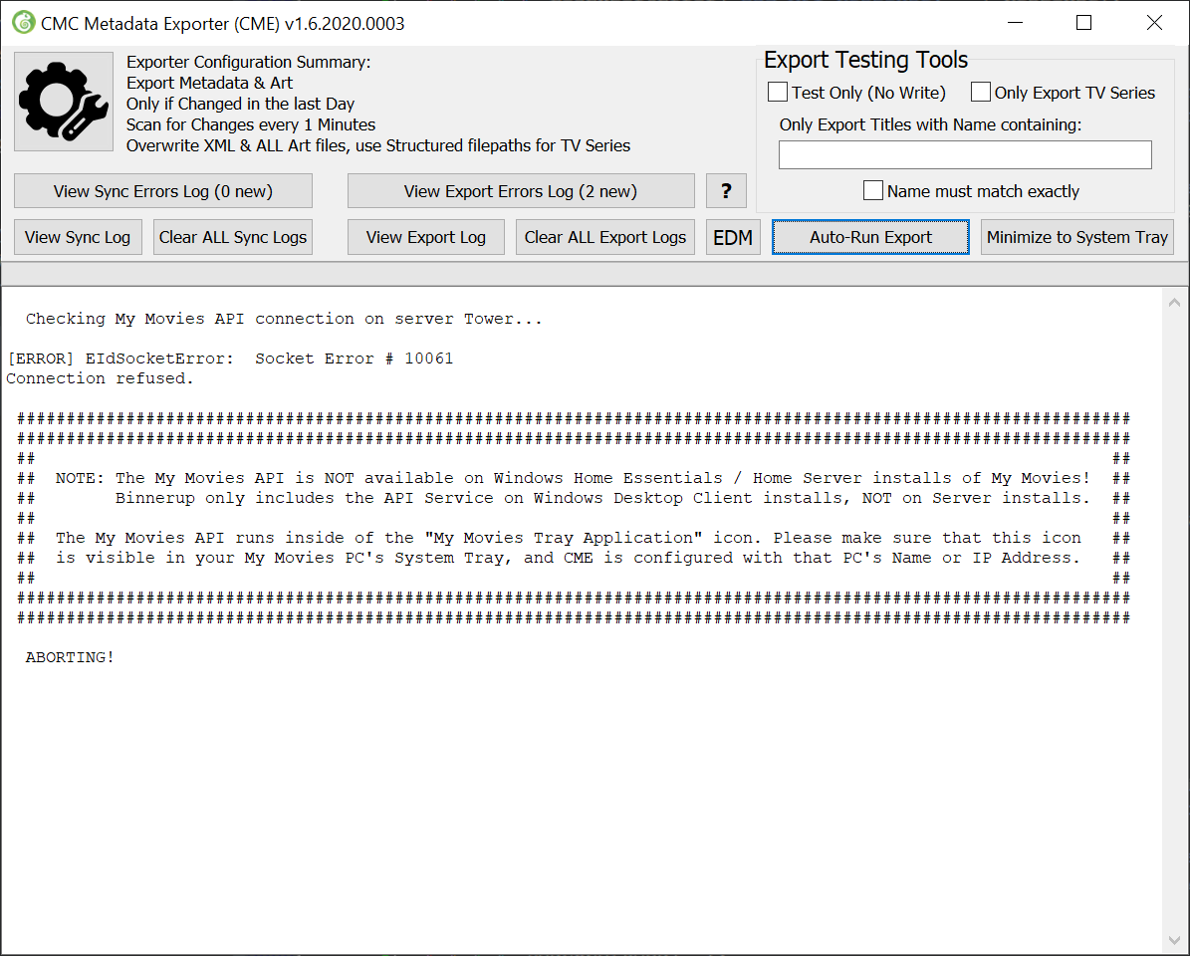Click the Socket Error # 10061 line
The image size is (1190, 956).
230,358
